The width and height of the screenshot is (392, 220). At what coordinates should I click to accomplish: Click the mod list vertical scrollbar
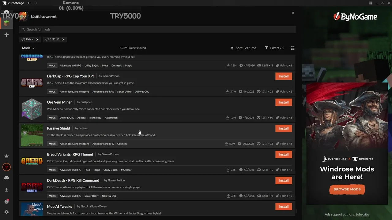coord(296,211)
